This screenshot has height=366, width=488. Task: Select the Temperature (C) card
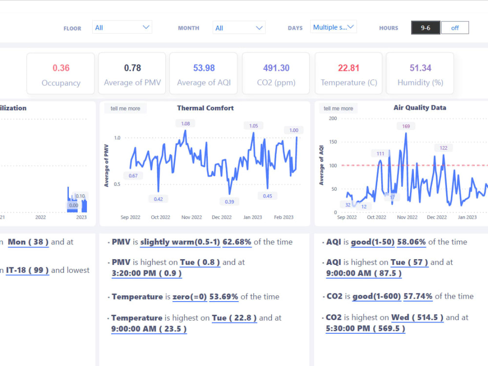(x=348, y=73)
